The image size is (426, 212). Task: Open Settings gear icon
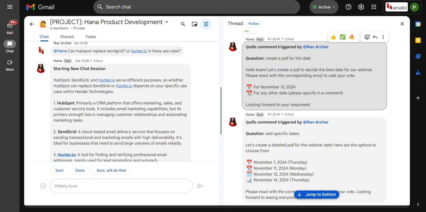point(361,7)
